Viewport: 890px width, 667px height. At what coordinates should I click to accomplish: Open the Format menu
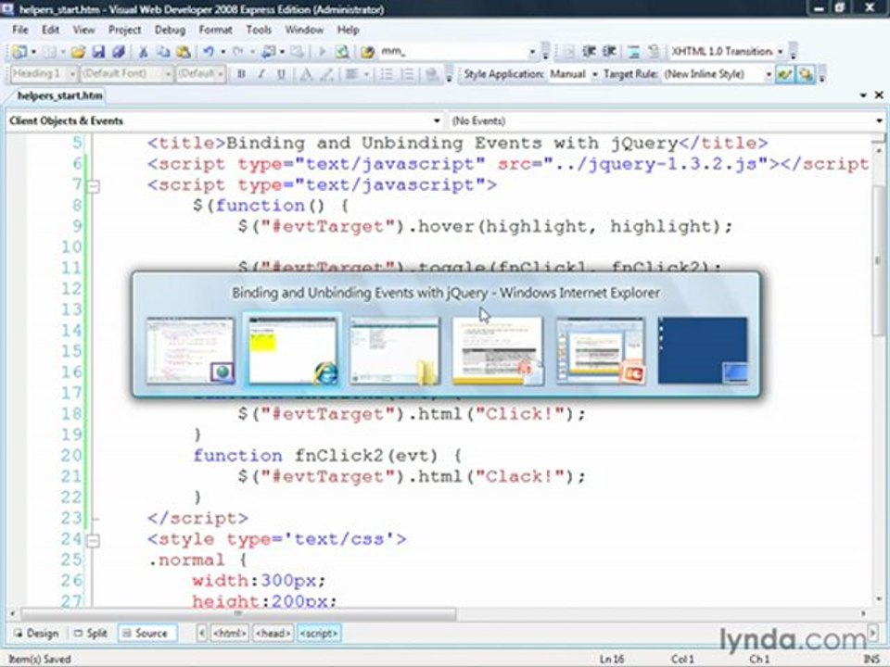coord(215,30)
